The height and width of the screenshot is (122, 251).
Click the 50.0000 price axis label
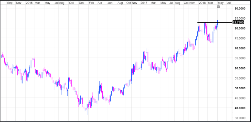(x=240, y=88)
